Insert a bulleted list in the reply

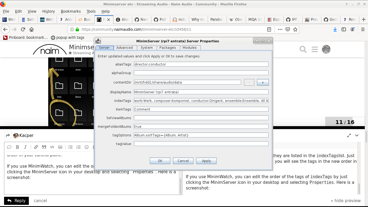point(70,147)
